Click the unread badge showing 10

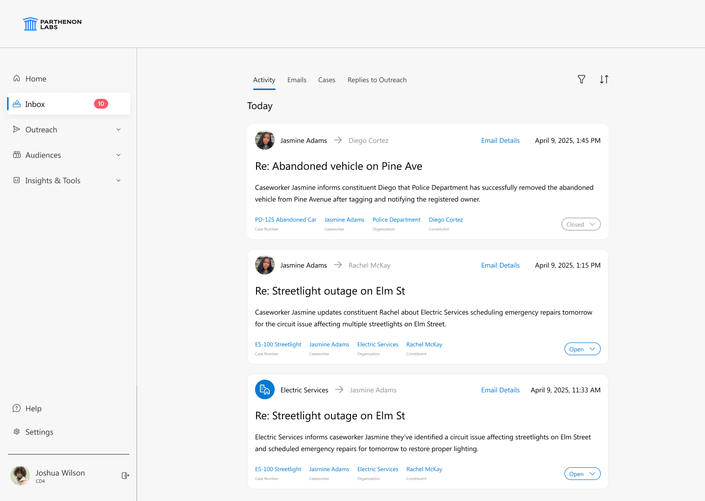tap(101, 104)
